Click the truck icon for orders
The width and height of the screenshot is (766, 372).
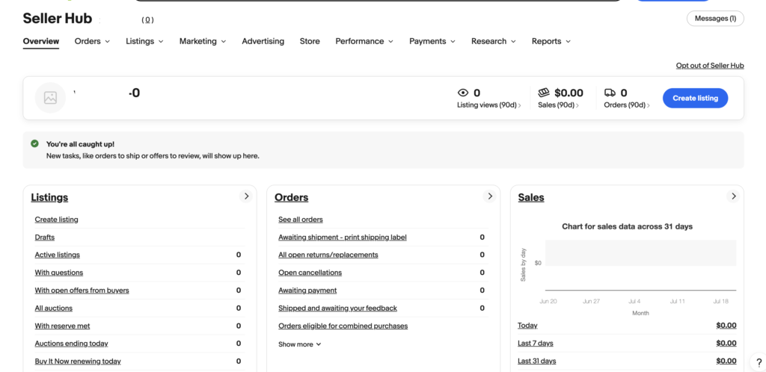[x=610, y=93]
